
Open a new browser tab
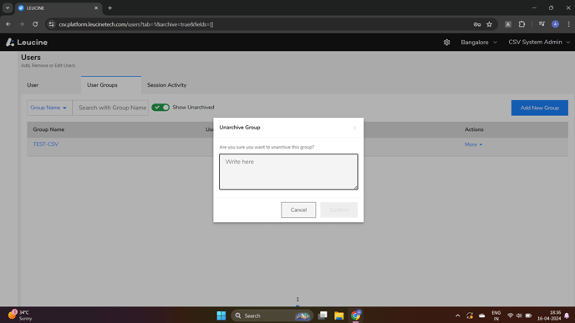(109, 8)
